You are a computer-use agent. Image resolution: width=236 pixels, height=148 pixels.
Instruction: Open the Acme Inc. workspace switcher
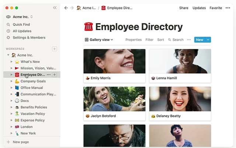20,17
